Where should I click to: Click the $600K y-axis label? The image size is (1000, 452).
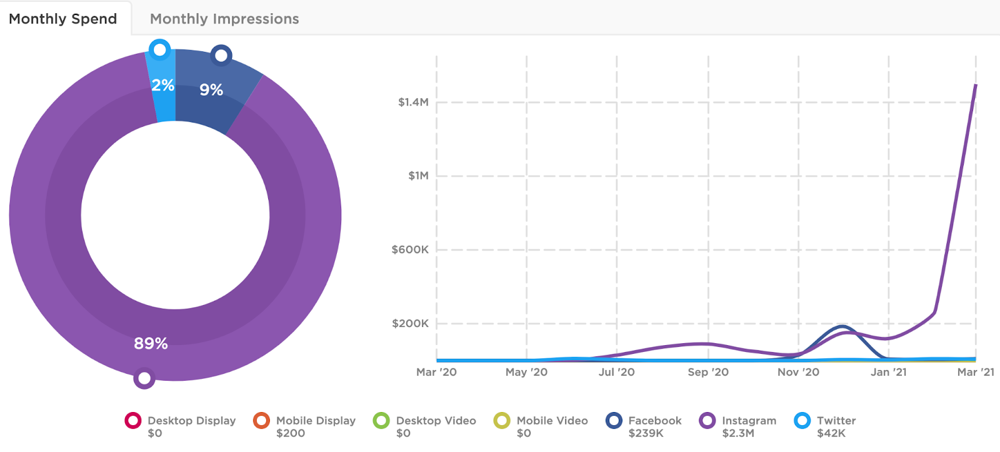[410, 249]
